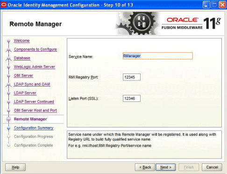This screenshot has height=174, width=227.
Task: Click the Components to Configure step marker
Action: point(8,50)
